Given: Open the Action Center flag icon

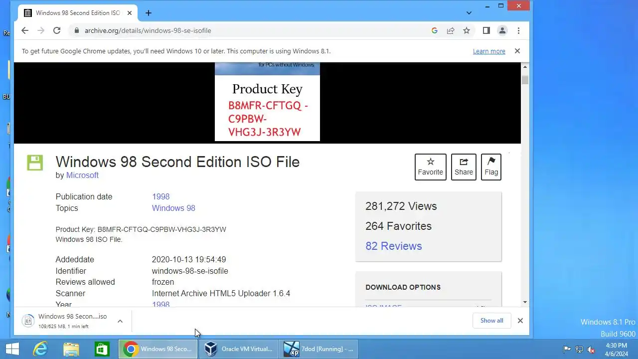Looking at the screenshot, I should (x=567, y=350).
